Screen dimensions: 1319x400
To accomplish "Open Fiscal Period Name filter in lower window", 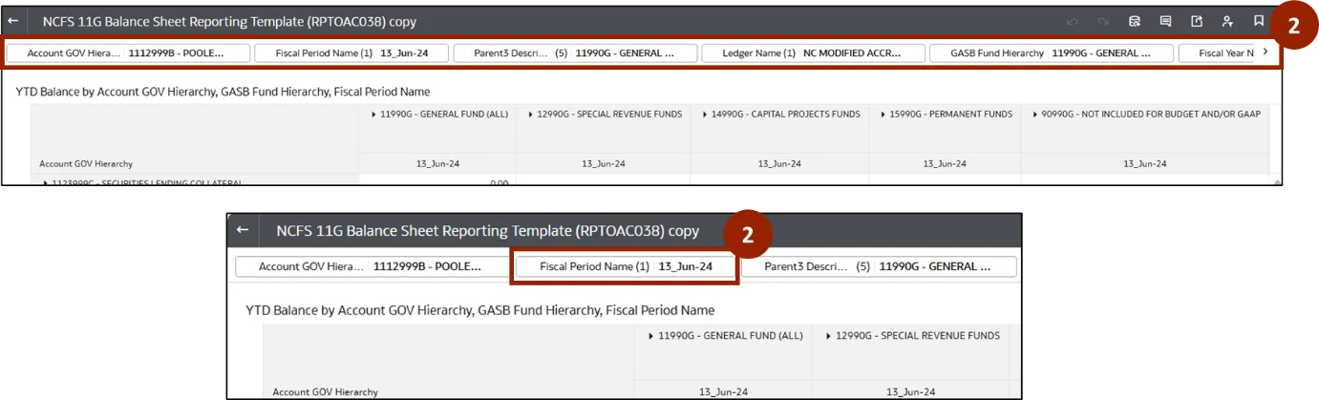I will pos(626,266).
